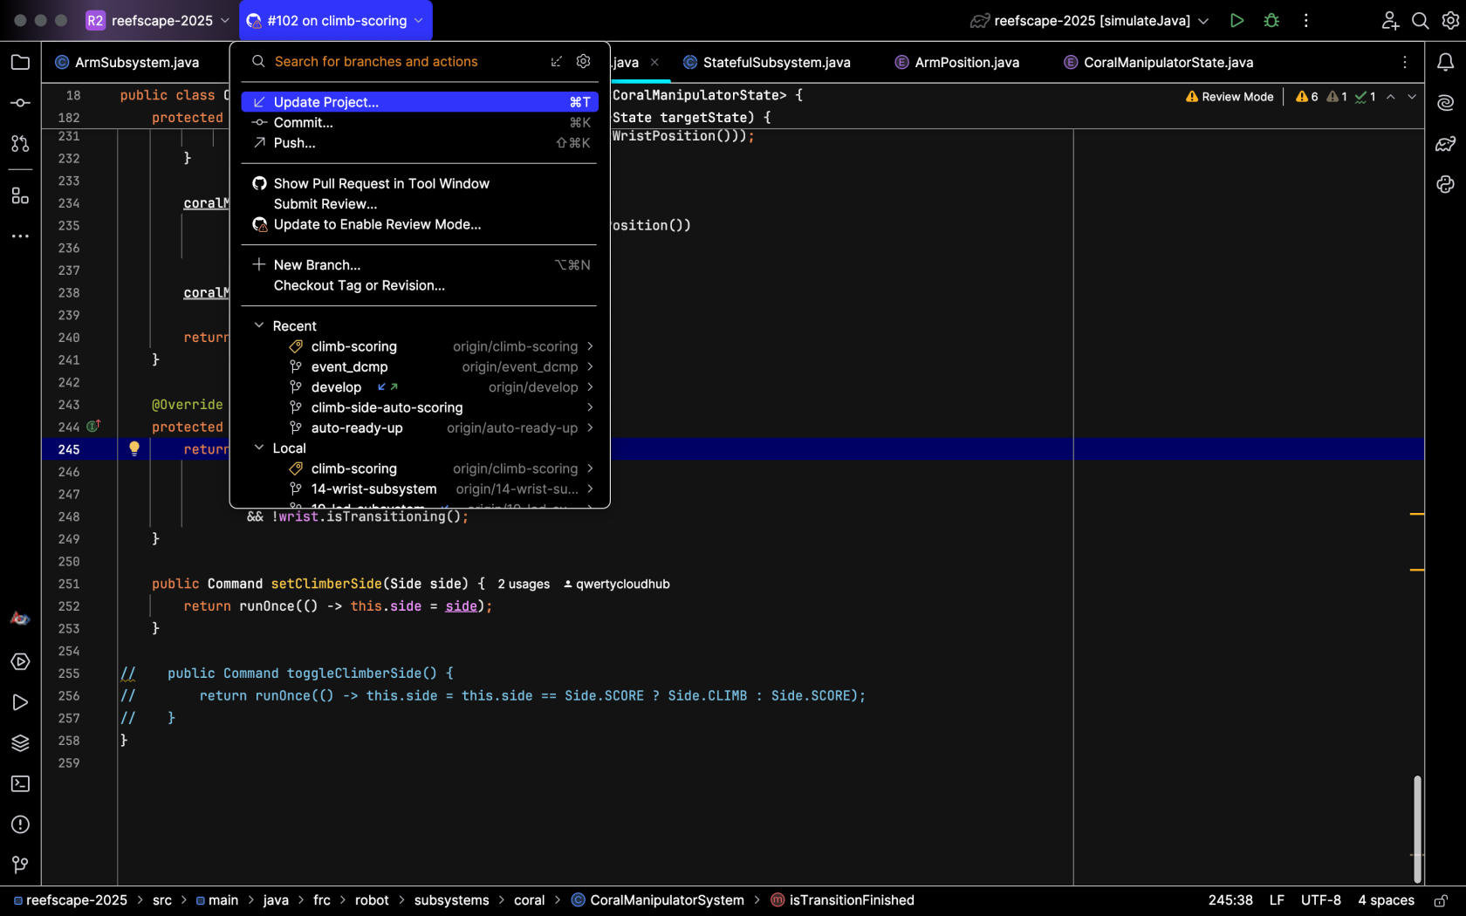1466x916 pixels.
Task: Open the Problems tool window icon
Action: [20, 824]
